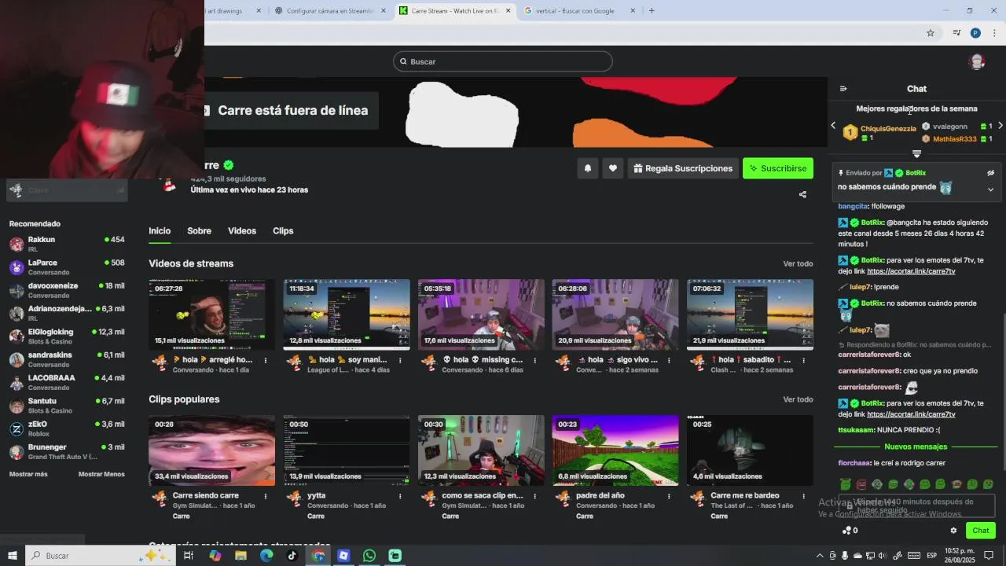Open the user avatar at top right
Image resolution: width=1006 pixels, height=566 pixels.
[978, 61]
